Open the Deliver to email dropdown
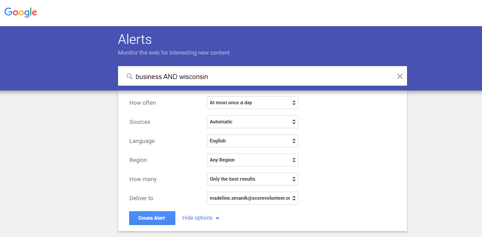482x237 pixels. coord(253,198)
